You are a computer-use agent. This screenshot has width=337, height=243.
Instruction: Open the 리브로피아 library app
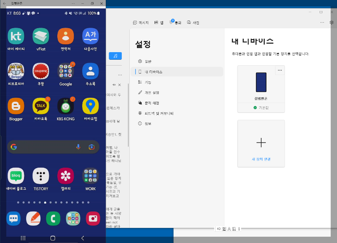pos(16,71)
